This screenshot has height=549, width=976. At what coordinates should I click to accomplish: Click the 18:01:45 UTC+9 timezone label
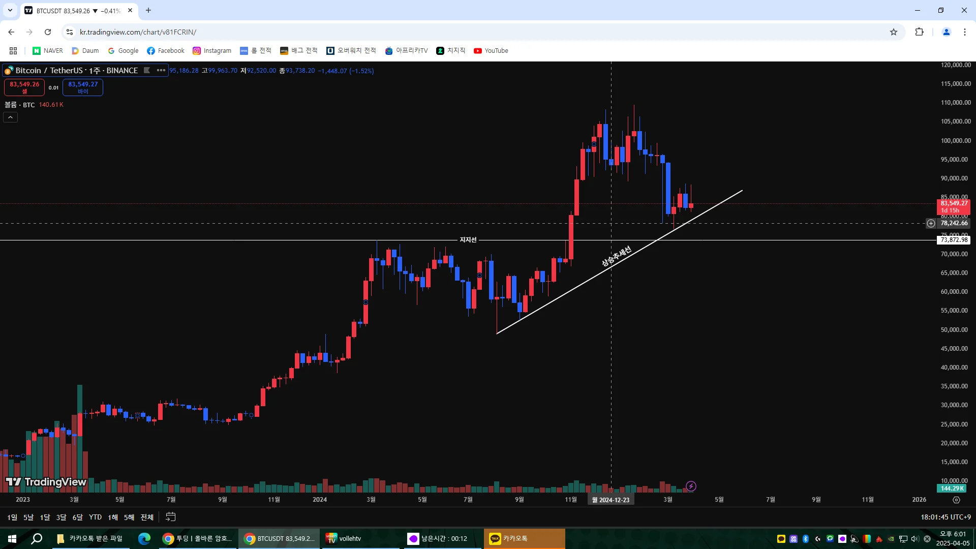[945, 517]
